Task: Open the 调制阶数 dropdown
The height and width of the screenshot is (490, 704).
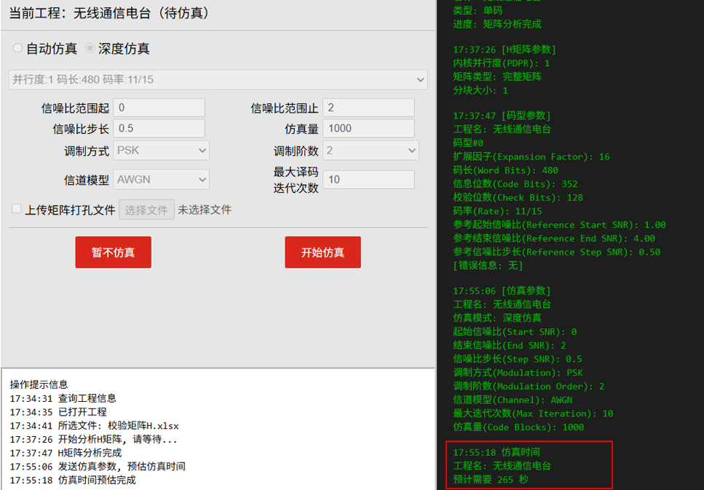Action: [x=370, y=151]
